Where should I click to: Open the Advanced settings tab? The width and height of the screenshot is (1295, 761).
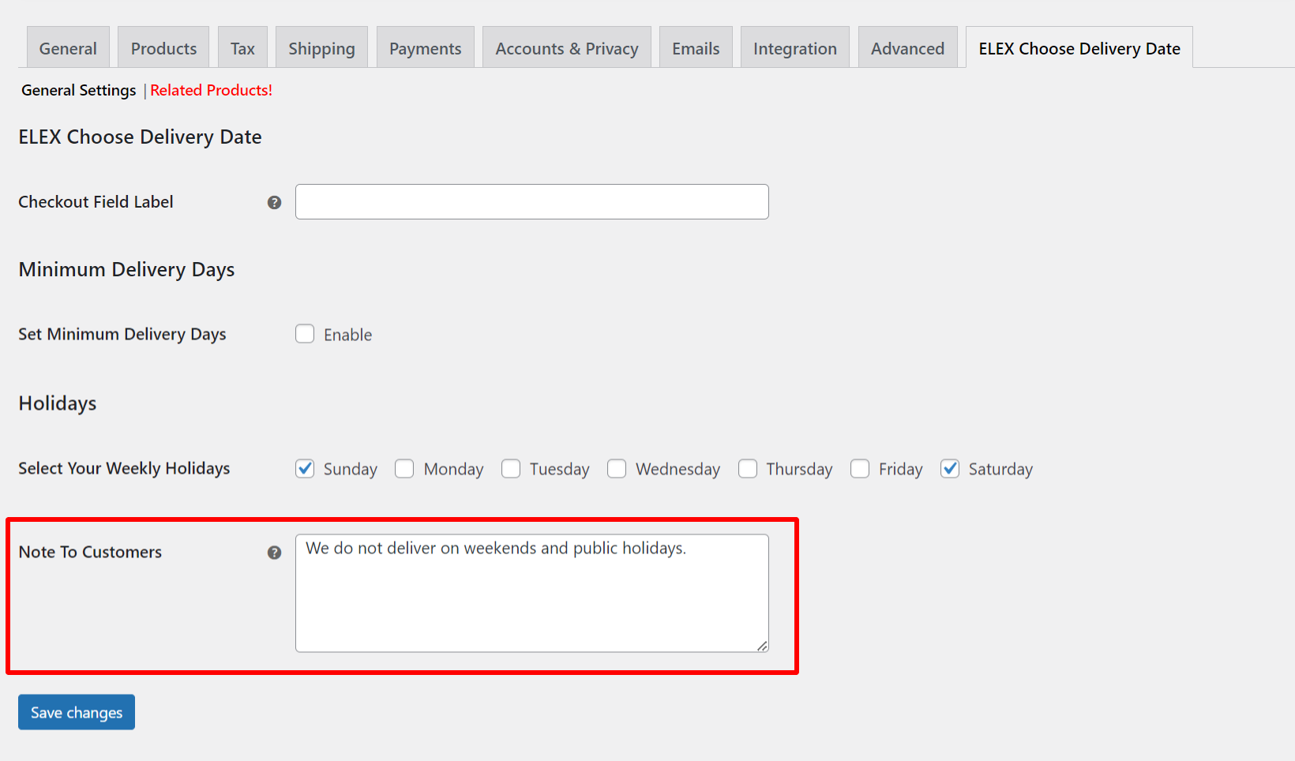(907, 47)
